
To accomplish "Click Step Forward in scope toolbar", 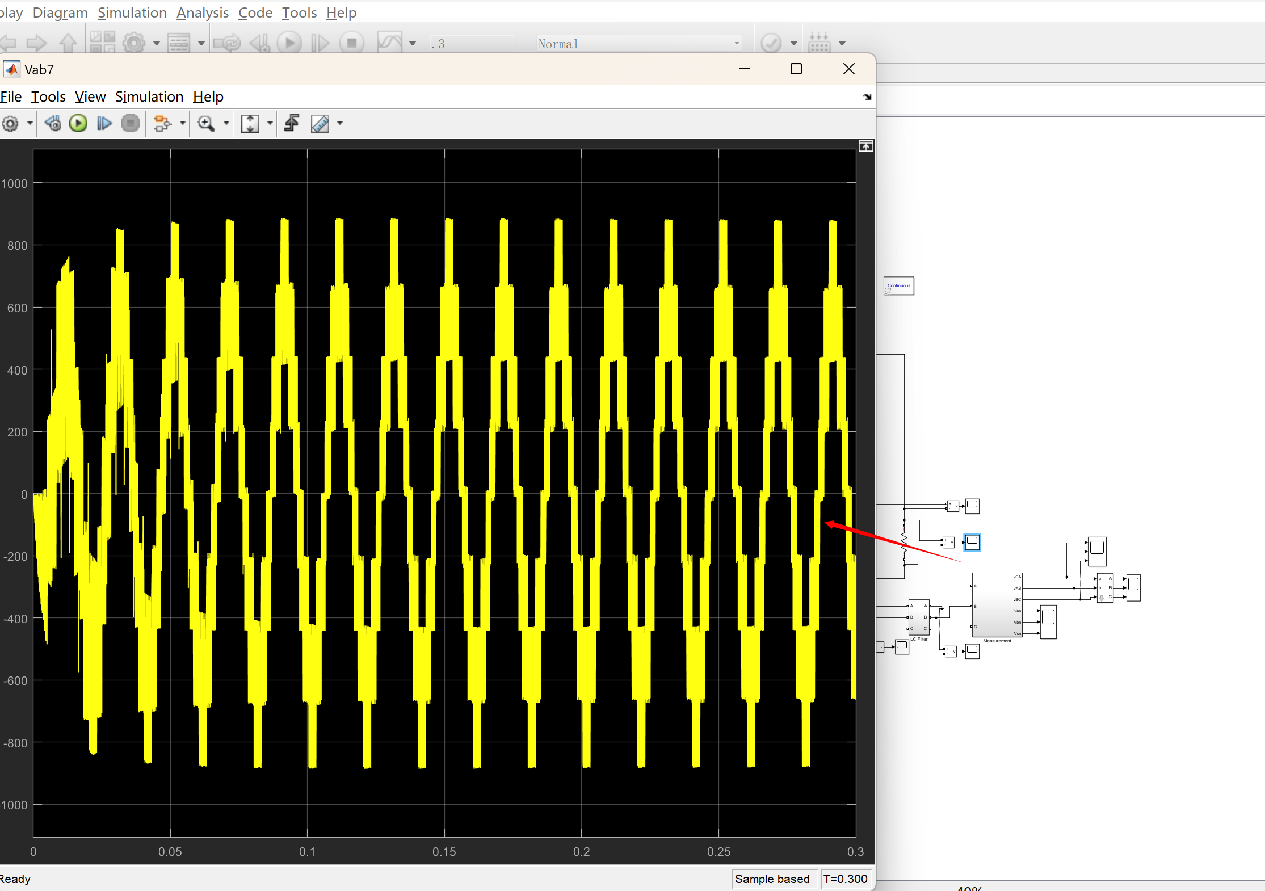I will [x=104, y=123].
